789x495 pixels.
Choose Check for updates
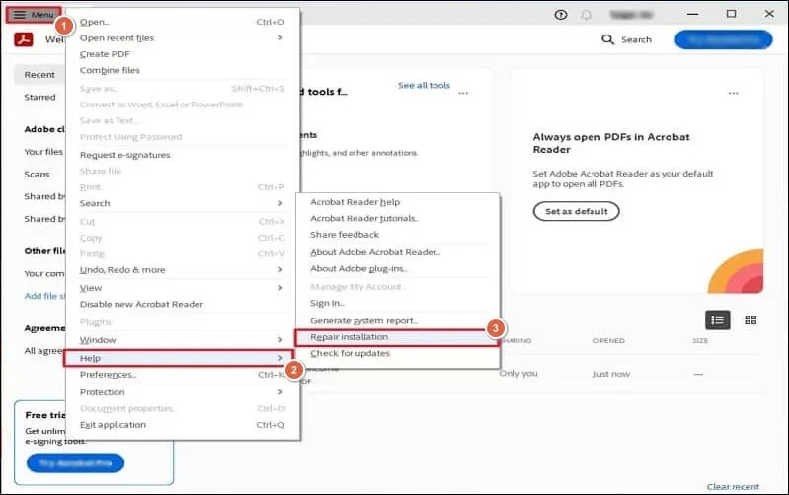398,353
